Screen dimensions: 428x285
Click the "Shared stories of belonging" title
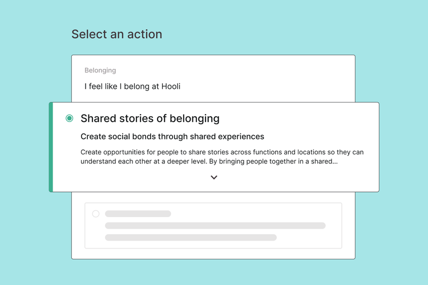click(150, 119)
